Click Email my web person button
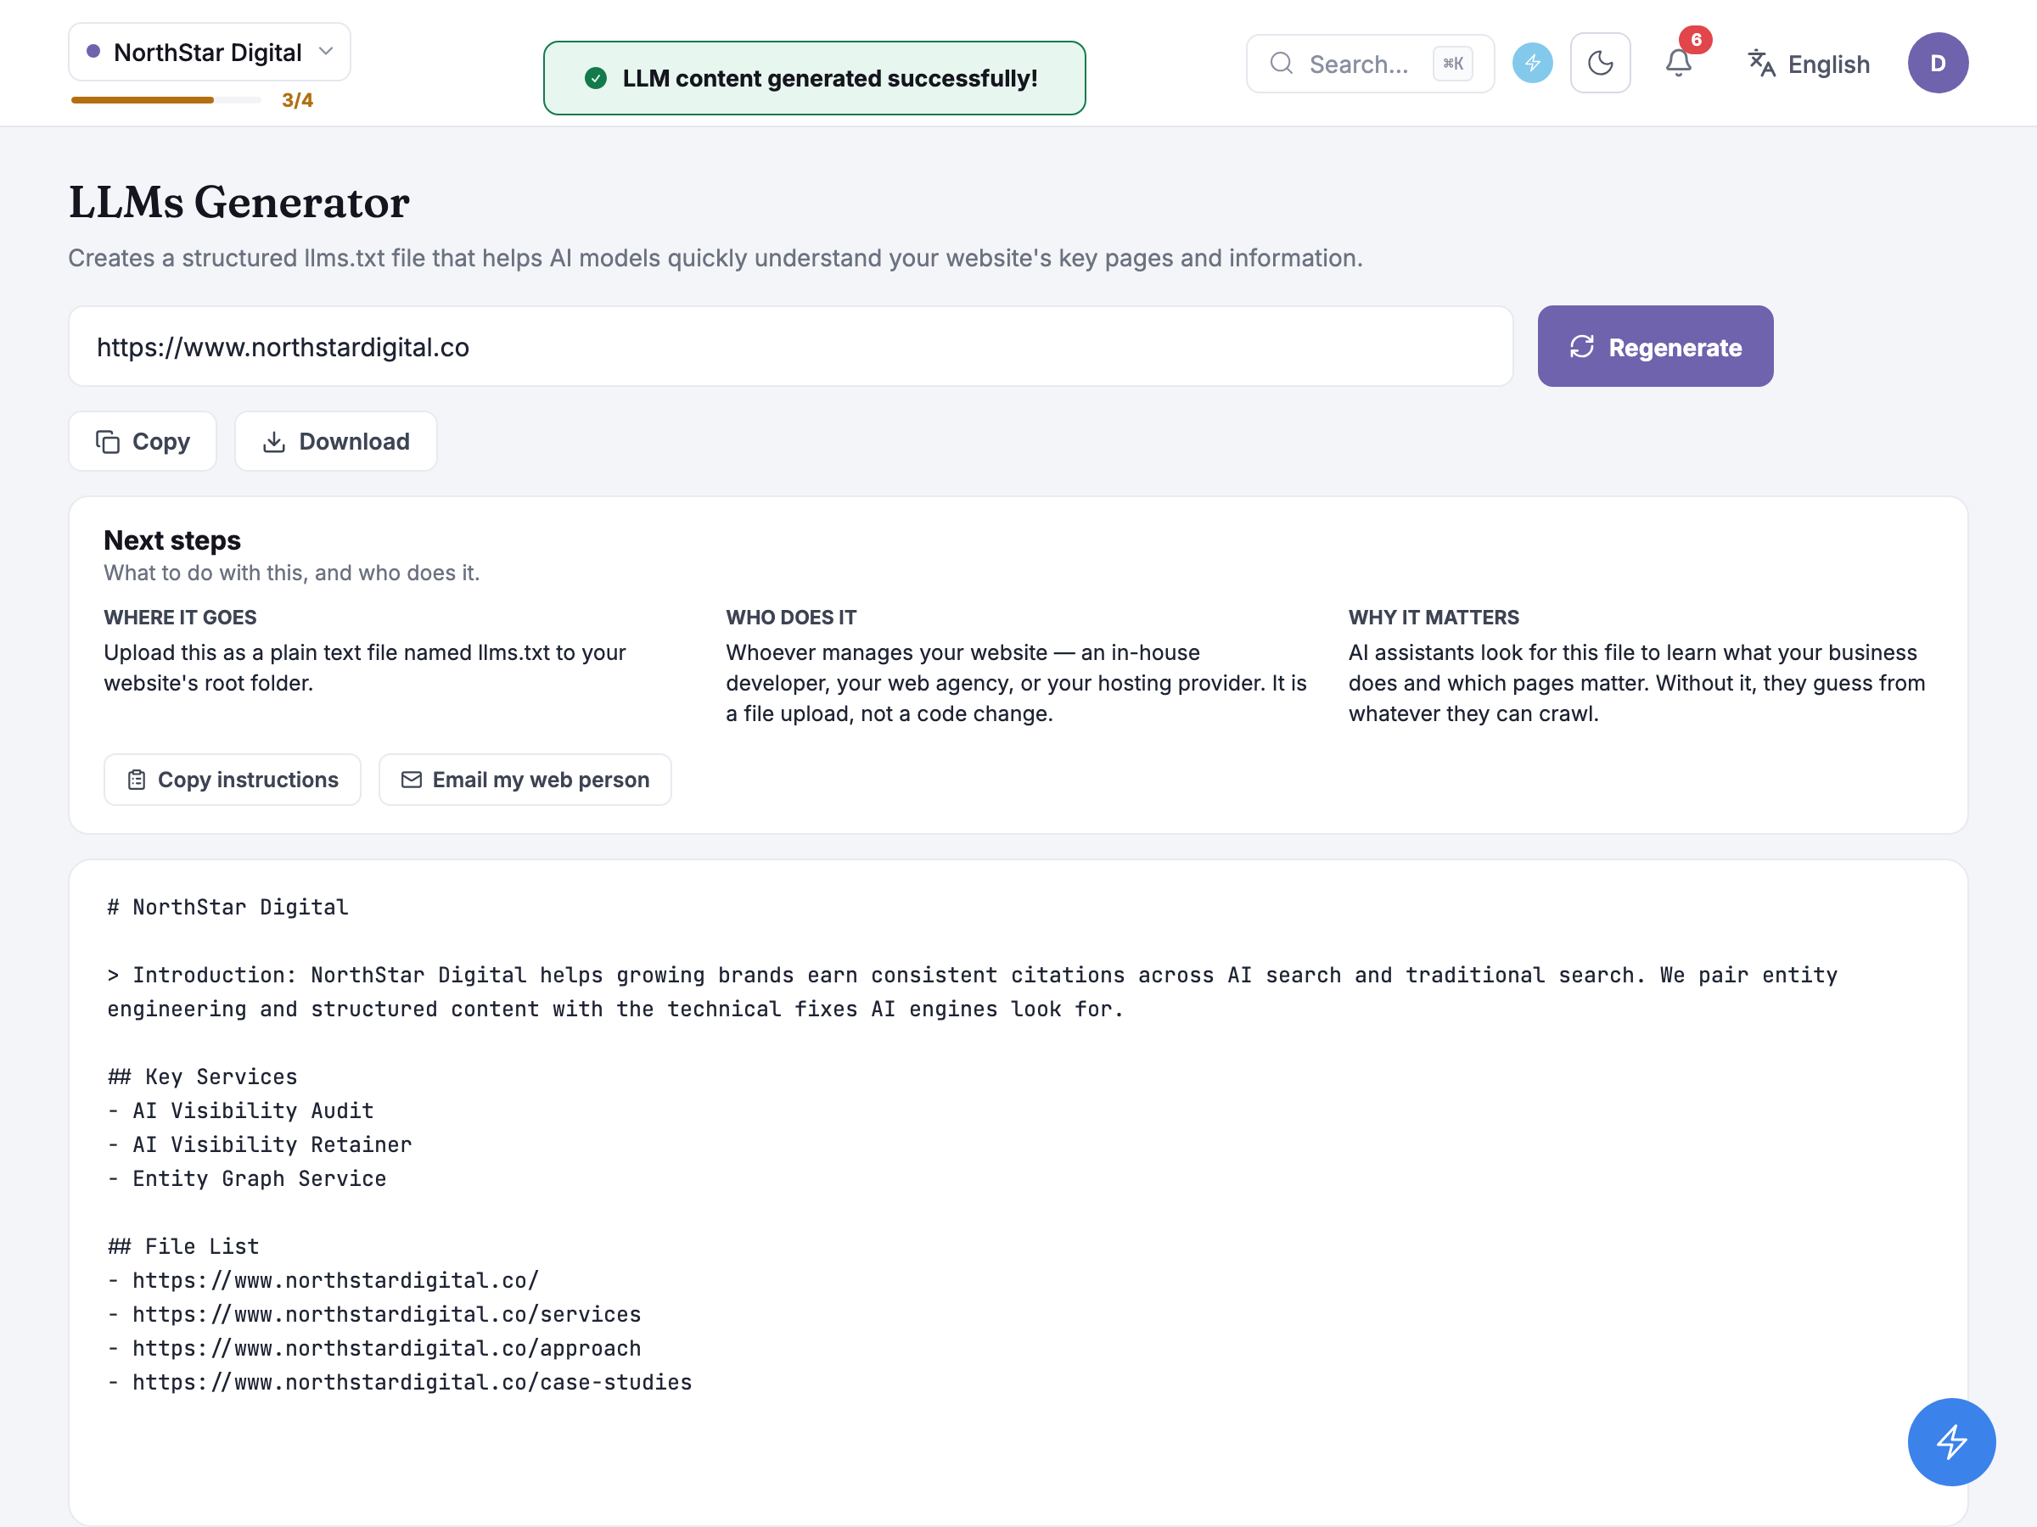 [525, 780]
